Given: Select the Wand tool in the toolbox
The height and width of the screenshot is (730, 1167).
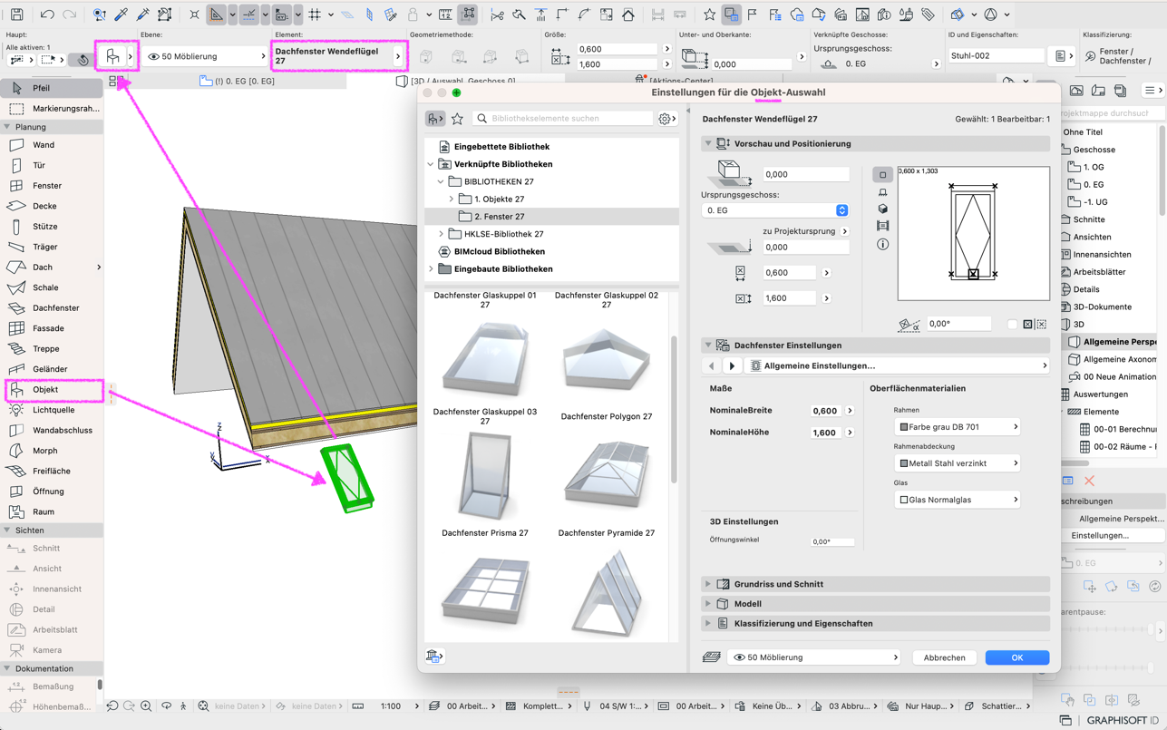Looking at the screenshot, I should [x=52, y=145].
